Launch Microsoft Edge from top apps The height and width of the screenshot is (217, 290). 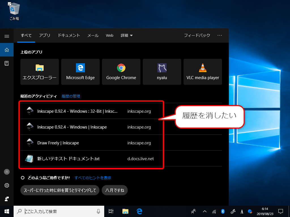80,71
